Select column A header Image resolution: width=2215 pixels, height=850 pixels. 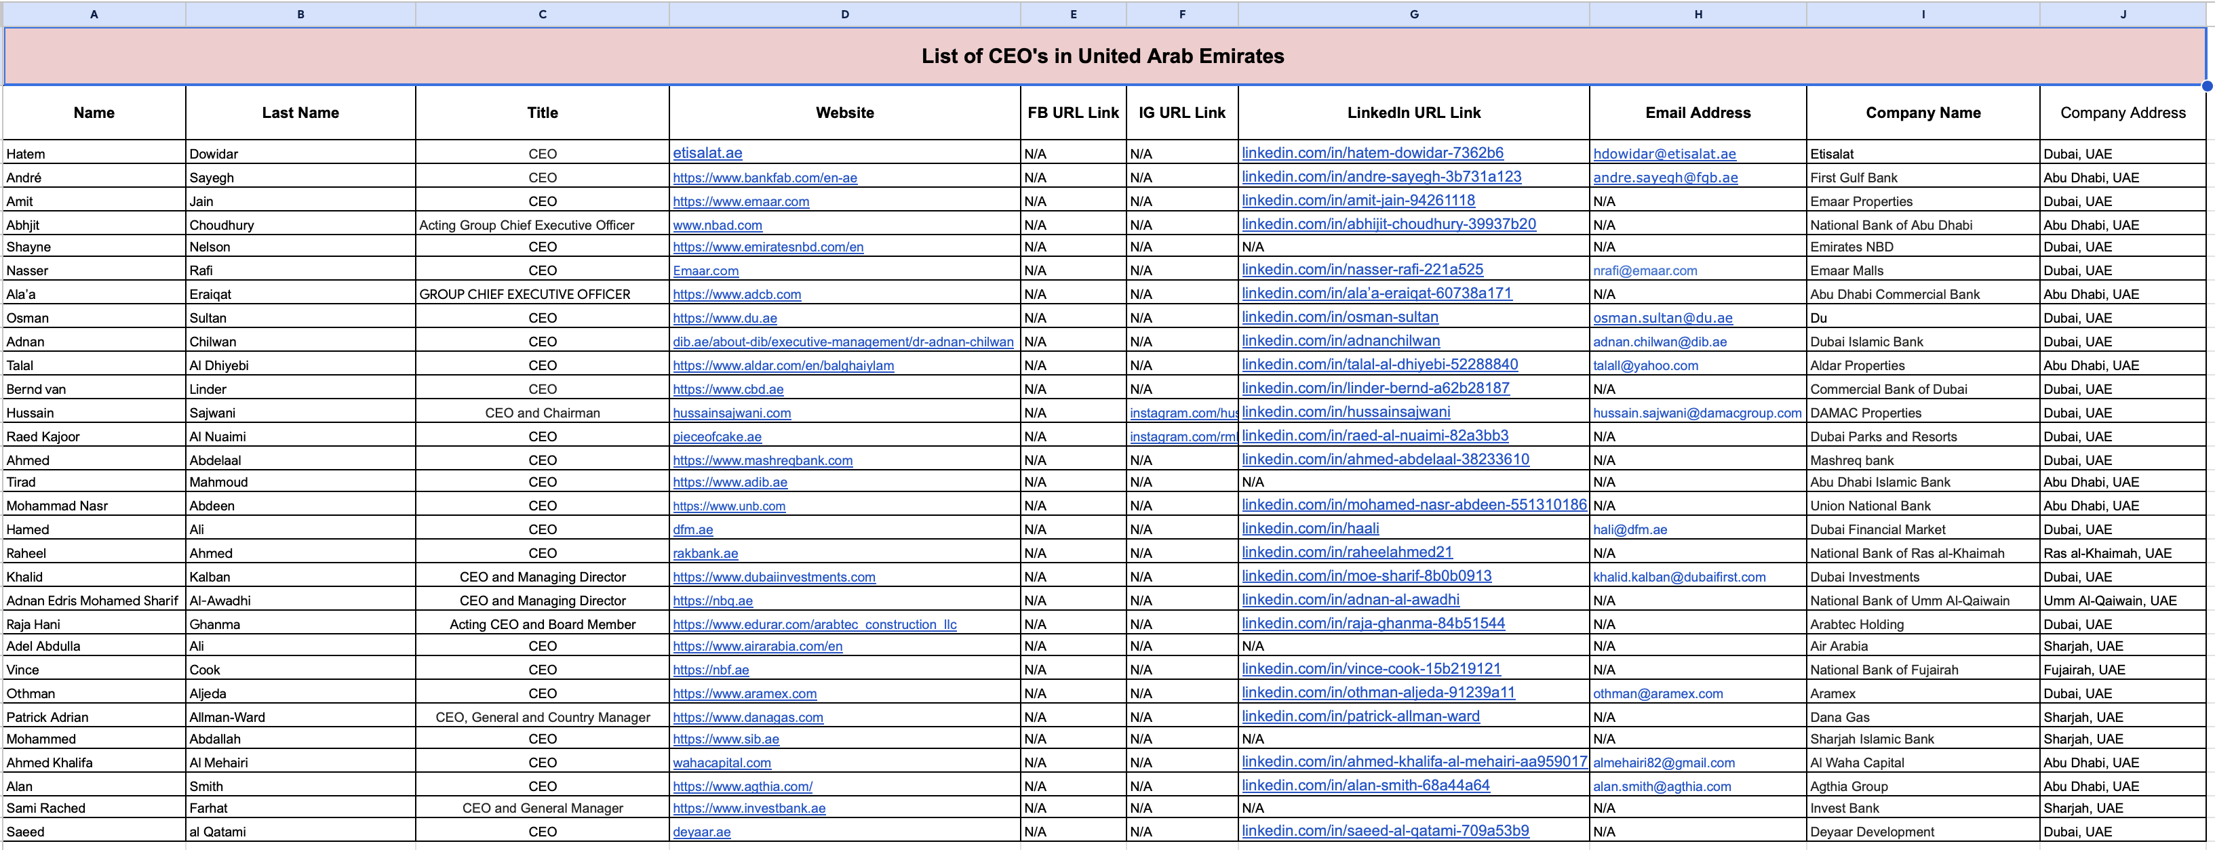[x=94, y=14]
